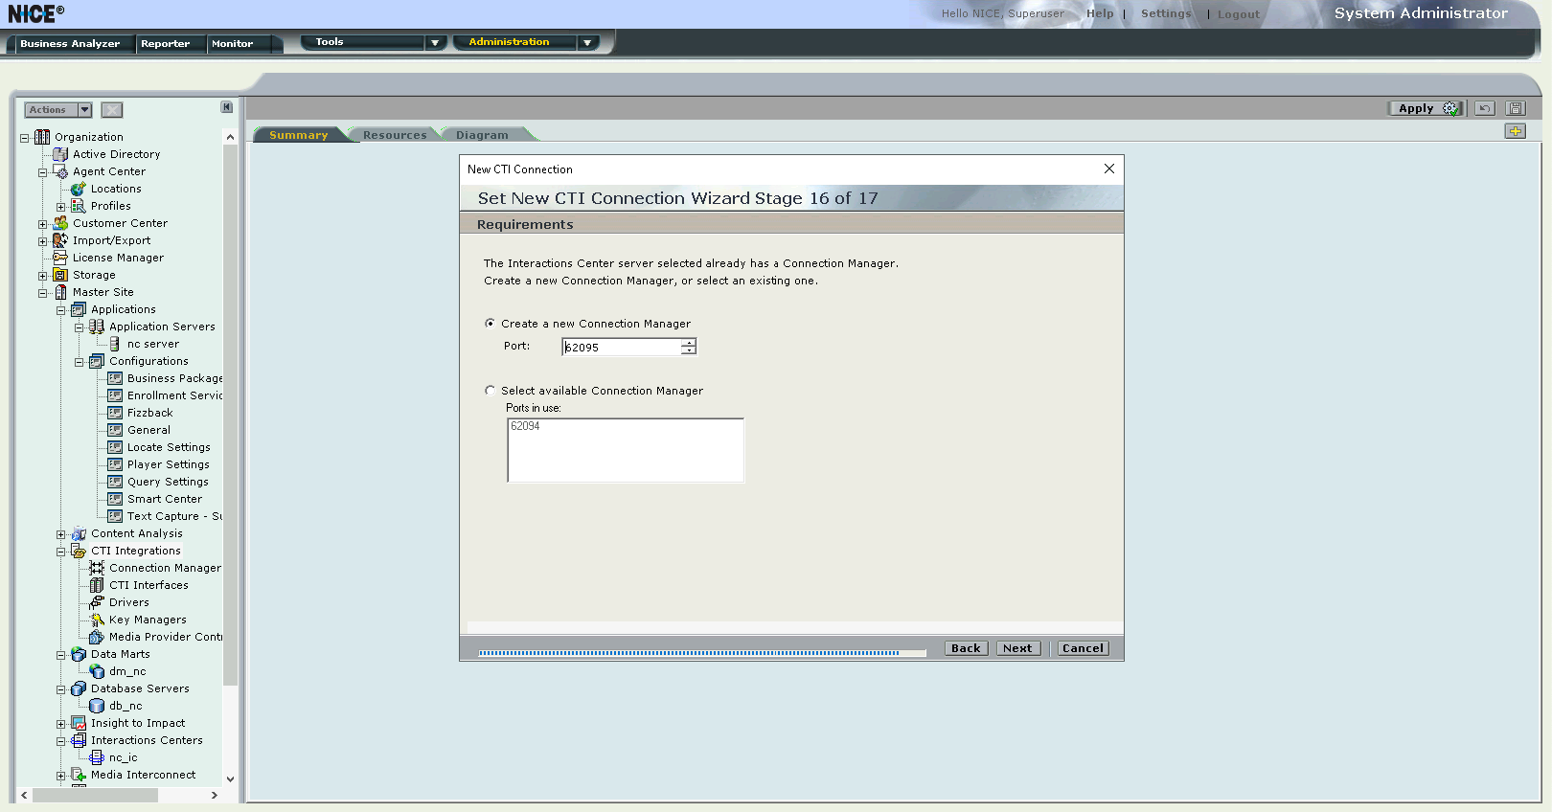Switch to the Resources tab
The width and height of the screenshot is (1552, 812).
tap(394, 135)
